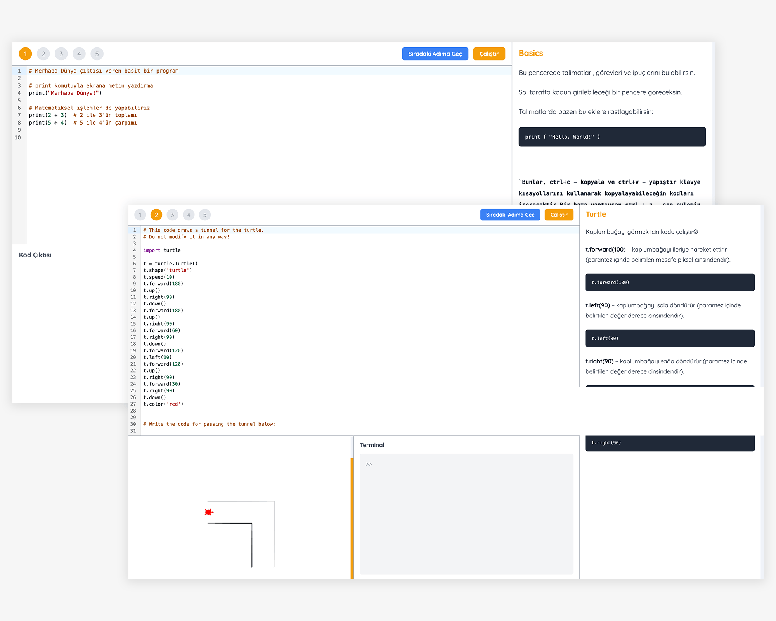Viewport: 776px width, 621px height.
Task: Select step 1 in the Turtle window
Action: click(x=140, y=215)
